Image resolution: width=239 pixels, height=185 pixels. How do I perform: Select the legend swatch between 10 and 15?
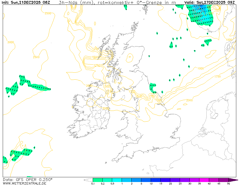point(156,180)
